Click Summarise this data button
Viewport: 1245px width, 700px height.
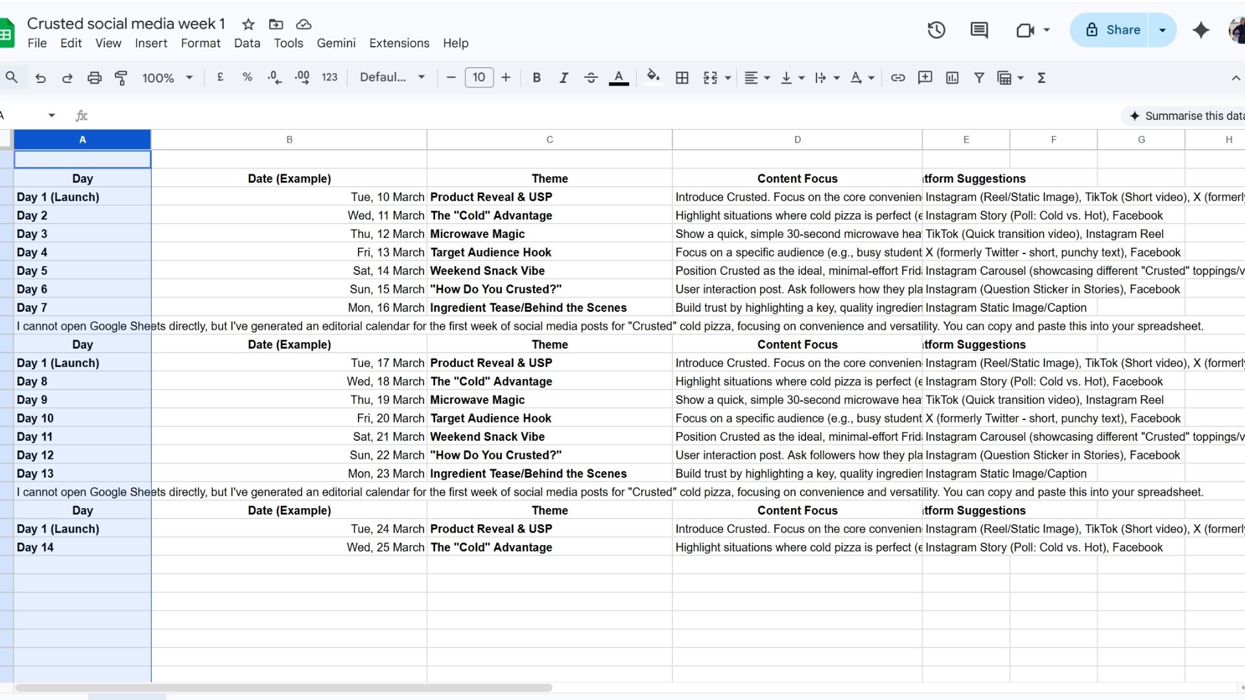point(1187,116)
